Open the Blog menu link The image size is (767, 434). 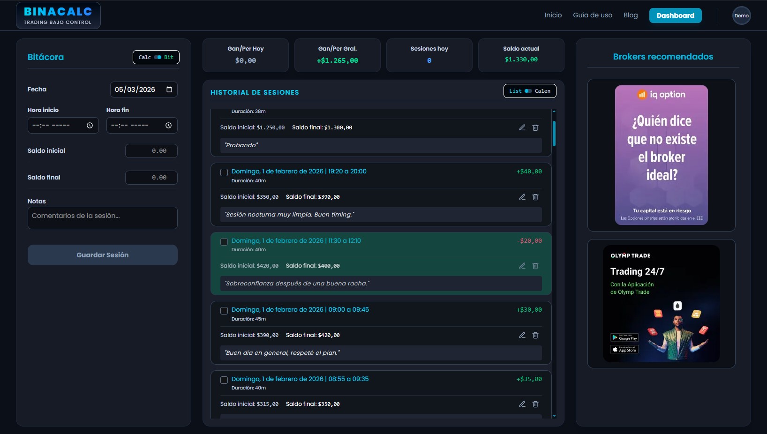[x=631, y=15]
